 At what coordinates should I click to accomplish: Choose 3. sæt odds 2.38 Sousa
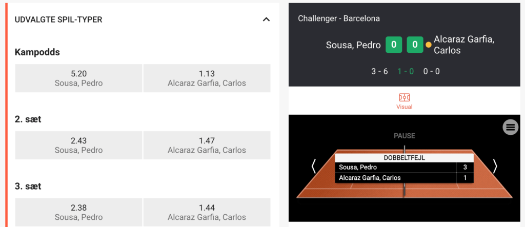click(78, 213)
